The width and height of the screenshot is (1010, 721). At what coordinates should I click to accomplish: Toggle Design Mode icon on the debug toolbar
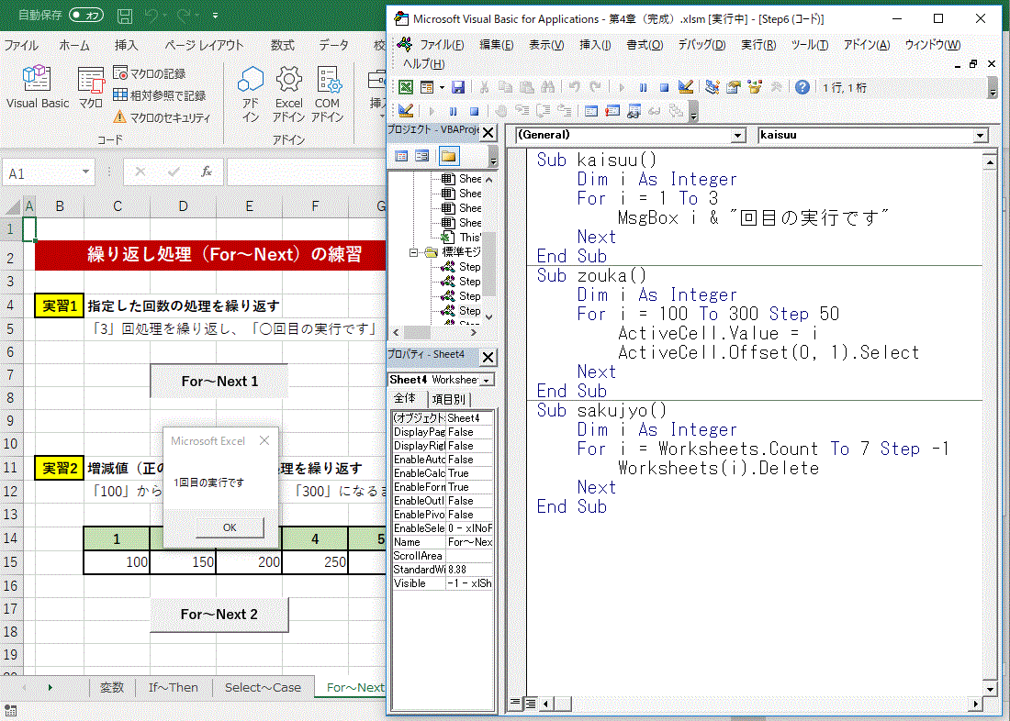pos(406,111)
